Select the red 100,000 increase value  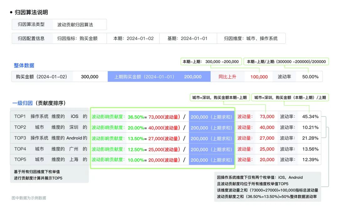259,77
